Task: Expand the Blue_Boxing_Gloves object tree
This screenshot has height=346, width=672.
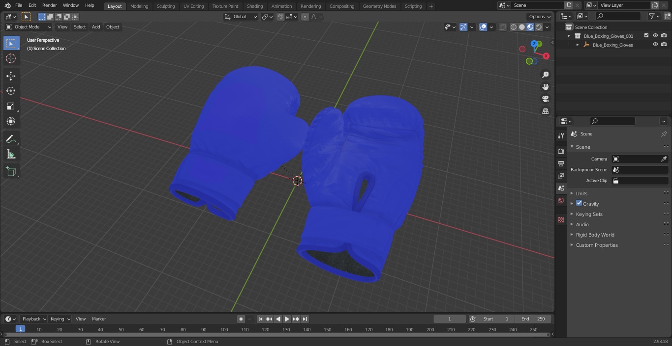Action: coord(578,45)
